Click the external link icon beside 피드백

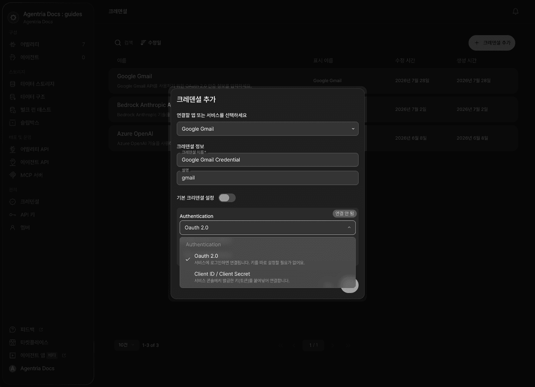tap(41, 329)
